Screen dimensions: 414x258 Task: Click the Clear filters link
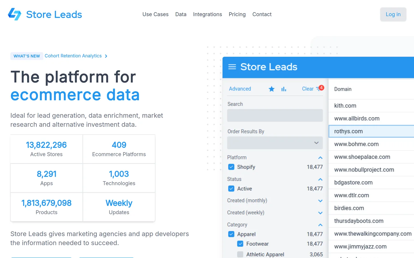[x=308, y=89]
